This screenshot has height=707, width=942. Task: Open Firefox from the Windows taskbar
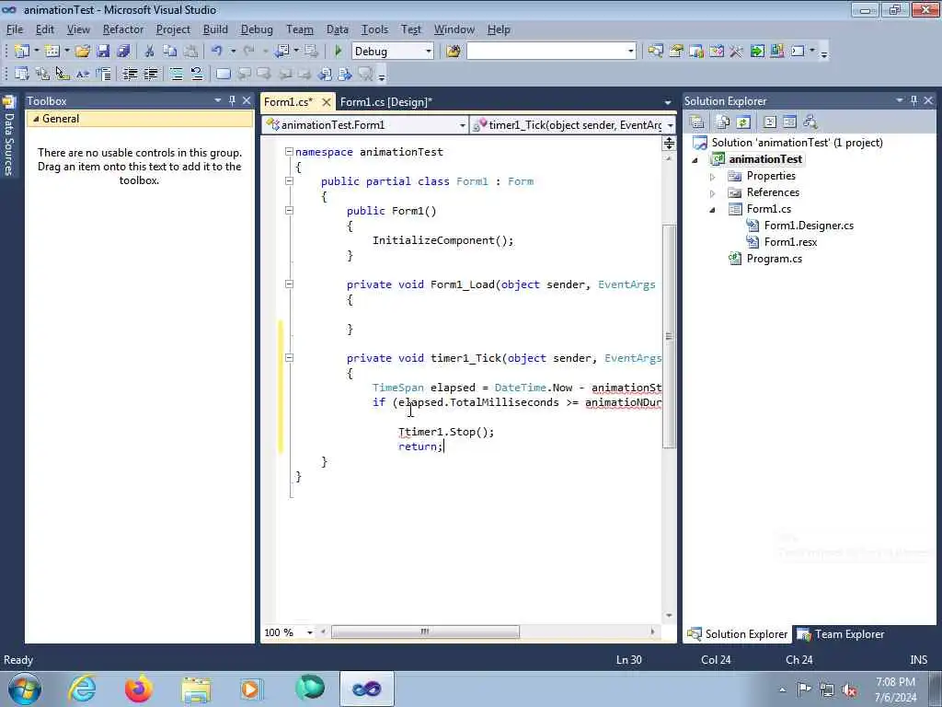(139, 689)
